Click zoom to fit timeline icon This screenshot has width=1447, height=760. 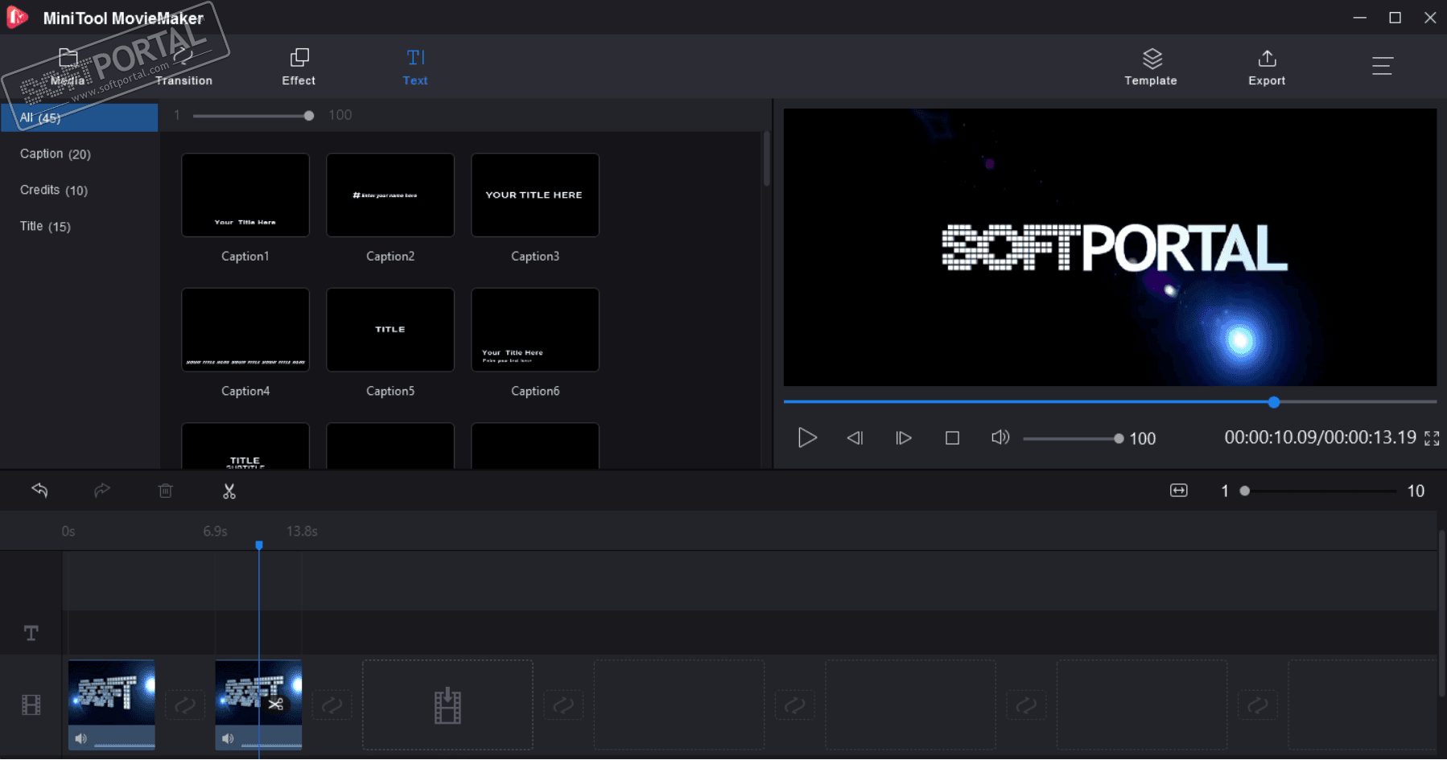pos(1178,491)
